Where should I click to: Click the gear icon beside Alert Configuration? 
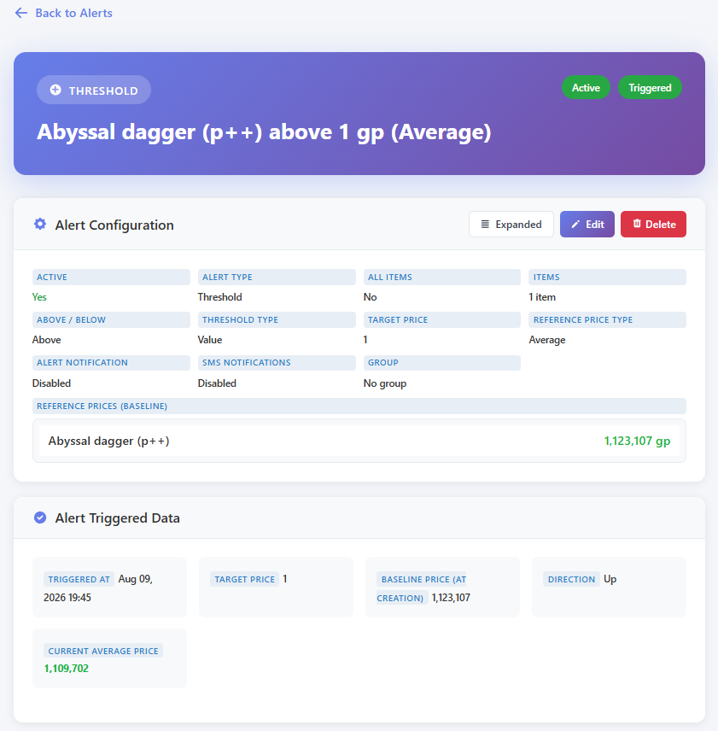point(40,225)
